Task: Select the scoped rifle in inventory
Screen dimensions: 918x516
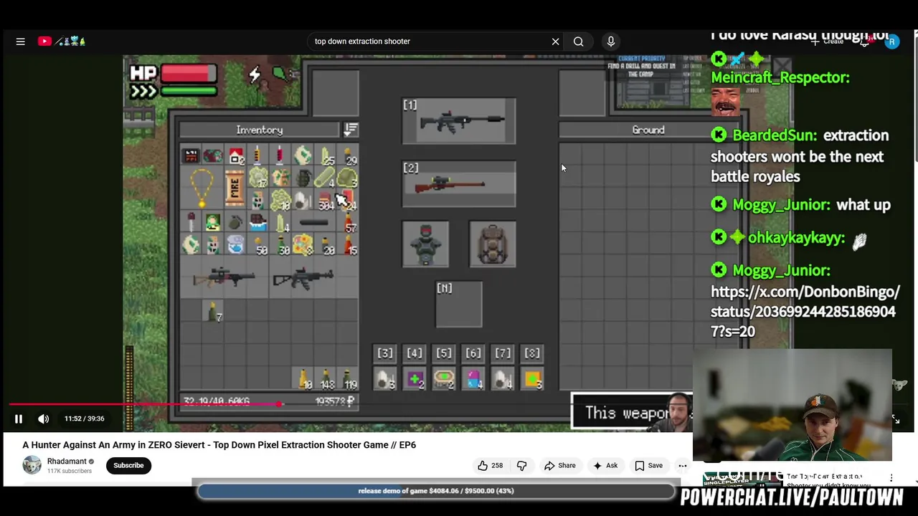Action: click(x=224, y=277)
